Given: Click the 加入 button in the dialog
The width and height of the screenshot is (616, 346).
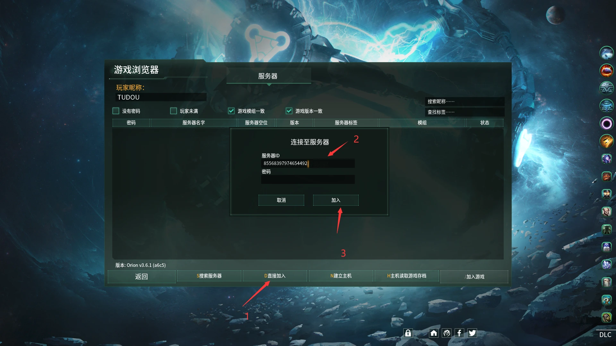Looking at the screenshot, I should point(336,200).
